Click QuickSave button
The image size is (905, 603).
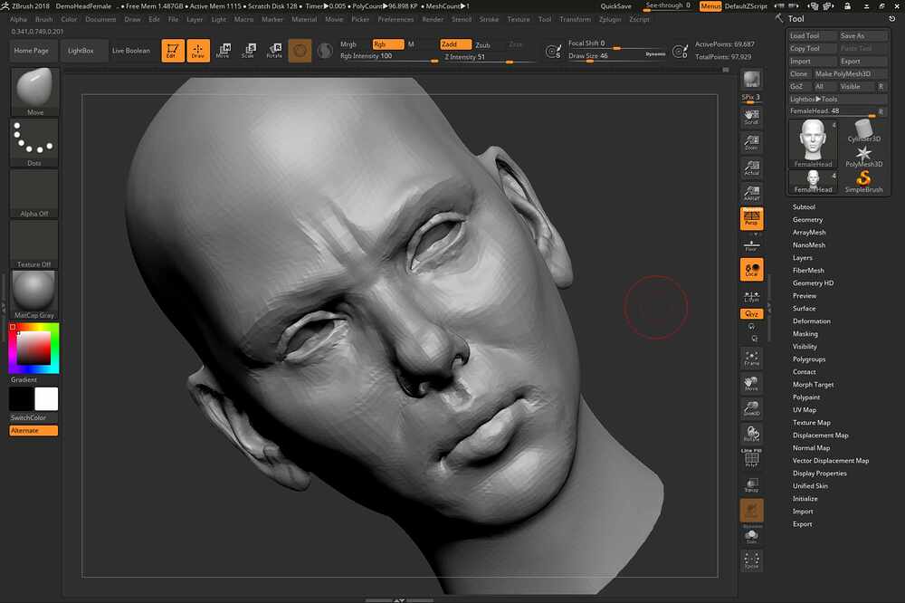tap(615, 5)
